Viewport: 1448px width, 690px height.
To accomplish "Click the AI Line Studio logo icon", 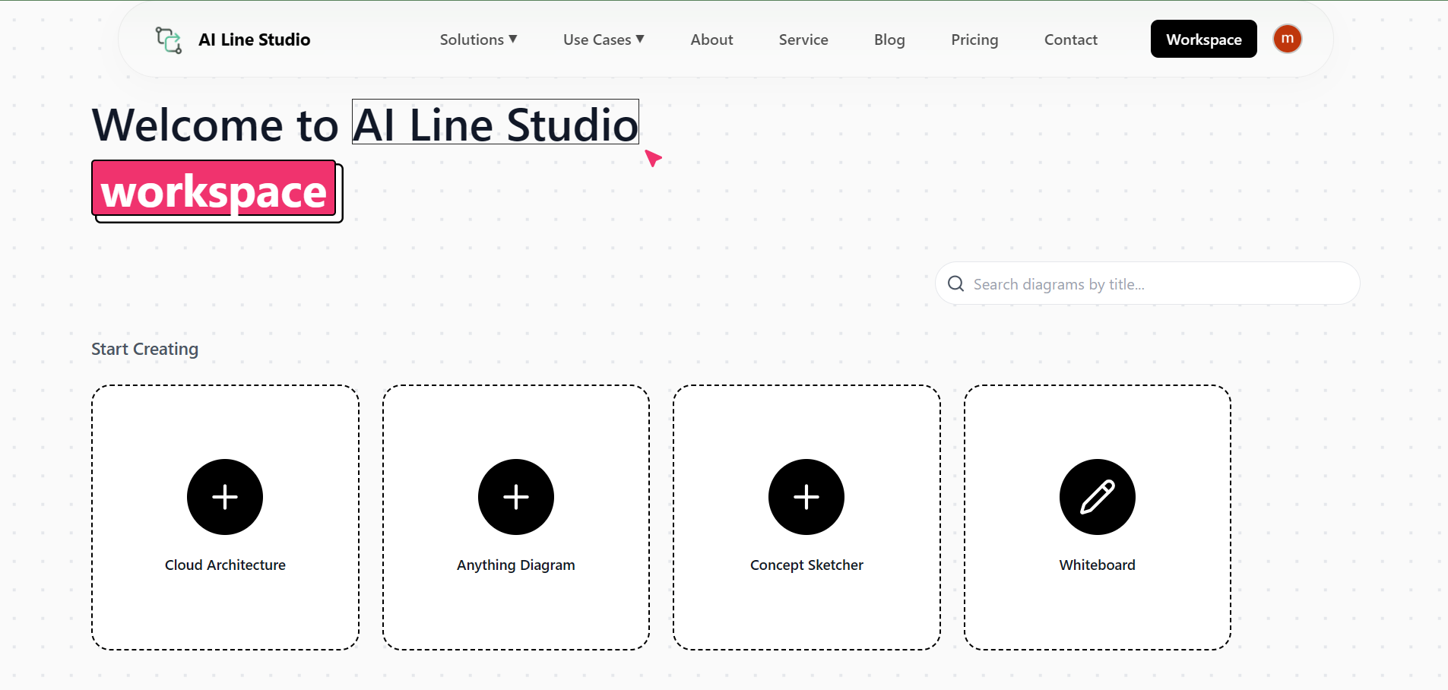I will pos(167,39).
